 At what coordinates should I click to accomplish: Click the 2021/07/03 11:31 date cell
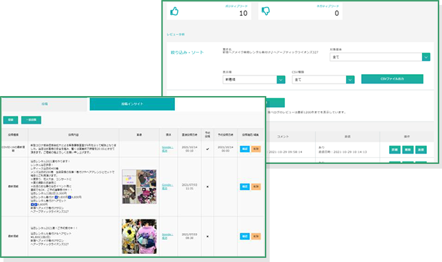click(189, 187)
